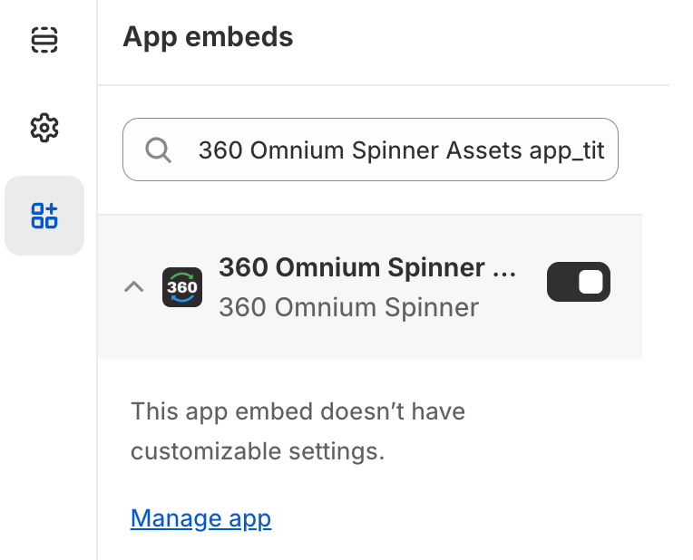
Task: Switch to the dashed sections layout tab
Action: (44, 40)
